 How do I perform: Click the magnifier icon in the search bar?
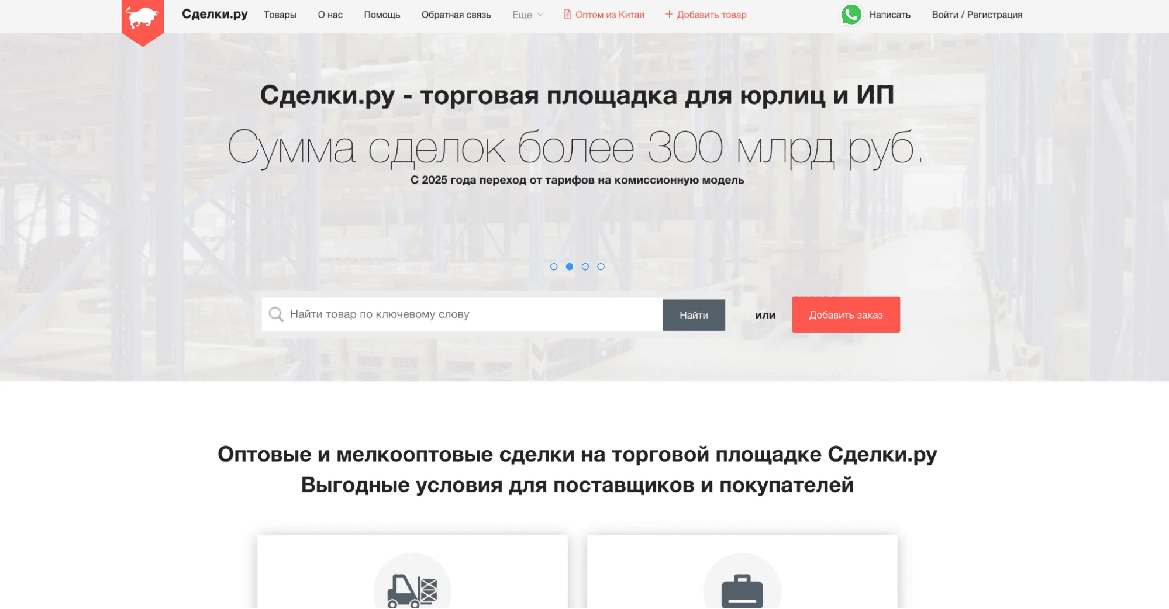click(276, 314)
